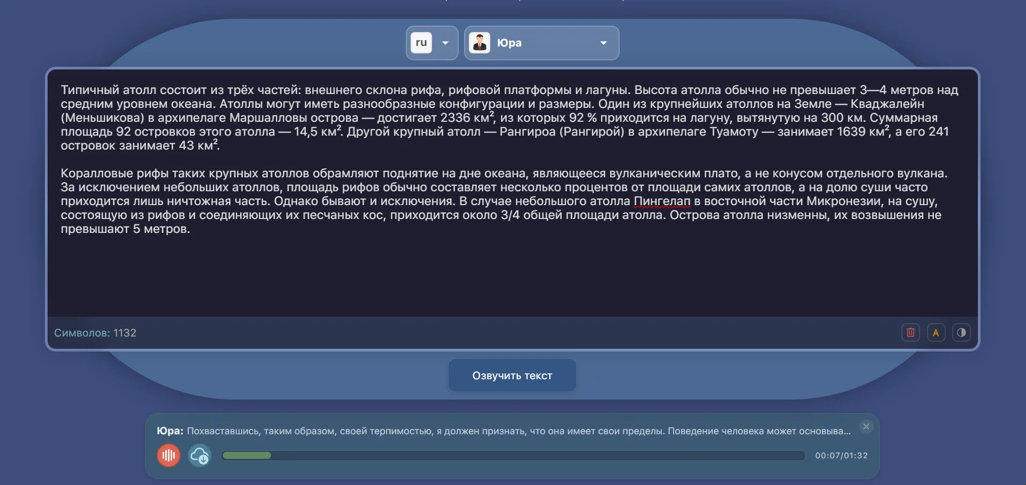
Task: Click the Озвучить текст button
Action: tap(512, 376)
